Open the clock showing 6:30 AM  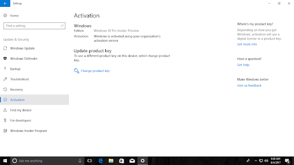pos(276,161)
